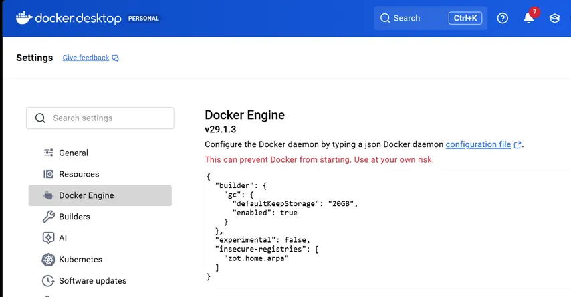This screenshot has width=571, height=297.
Task: Click the Kubernetes helm wheel icon
Action: pyautogui.click(x=48, y=260)
